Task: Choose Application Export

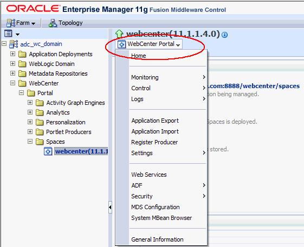Action: click(x=155, y=121)
